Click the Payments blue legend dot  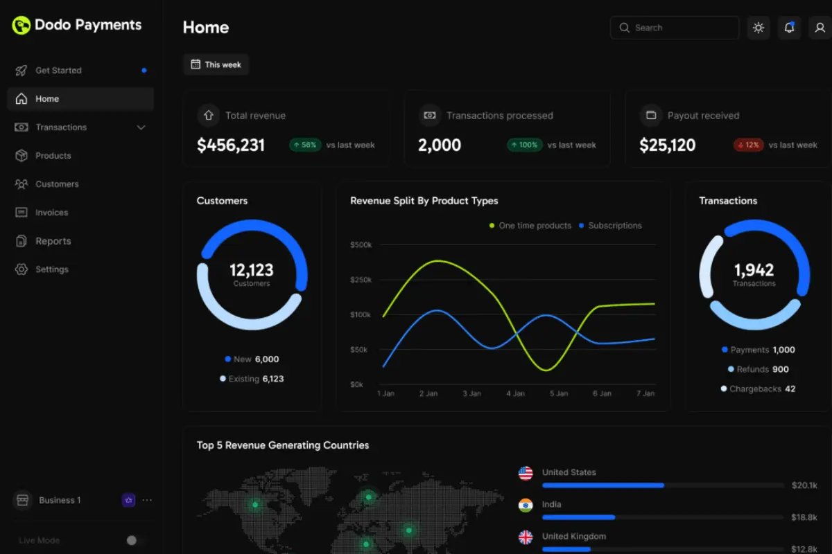(725, 350)
